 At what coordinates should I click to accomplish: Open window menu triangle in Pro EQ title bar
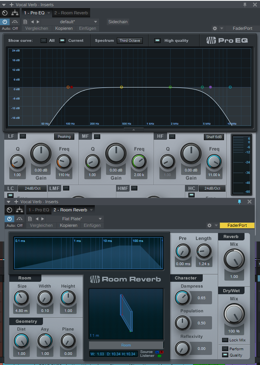[4, 5]
